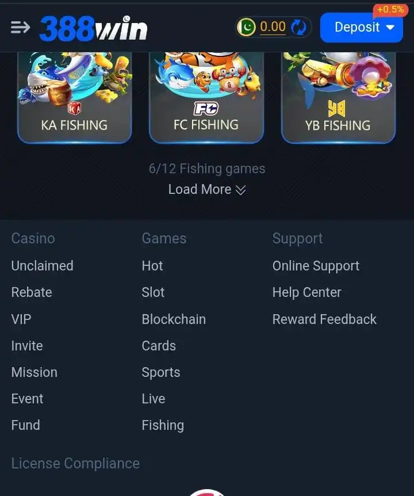Viewport: 414px width, 496px height.
Task: Go to the Rebate page
Action: click(x=32, y=292)
